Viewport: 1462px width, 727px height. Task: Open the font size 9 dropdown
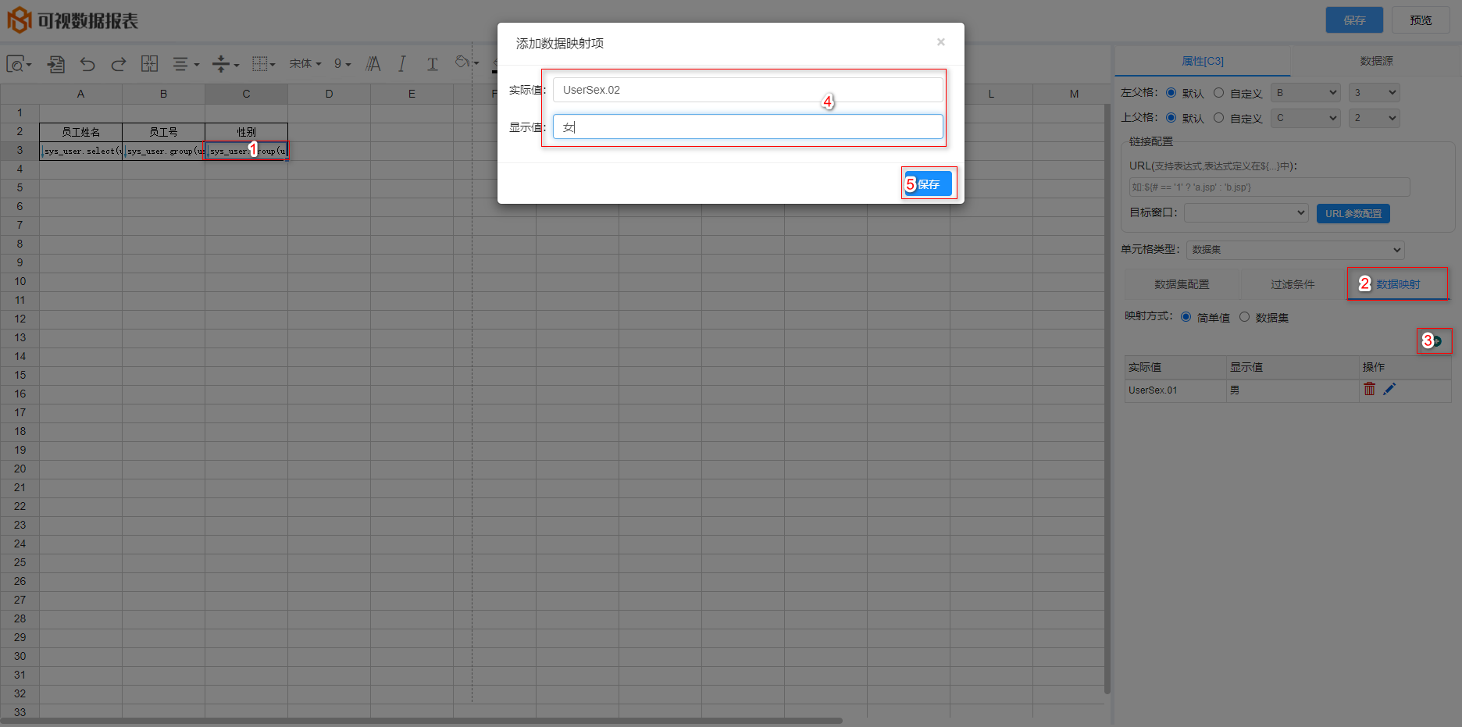pyautogui.click(x=343, y=64)
